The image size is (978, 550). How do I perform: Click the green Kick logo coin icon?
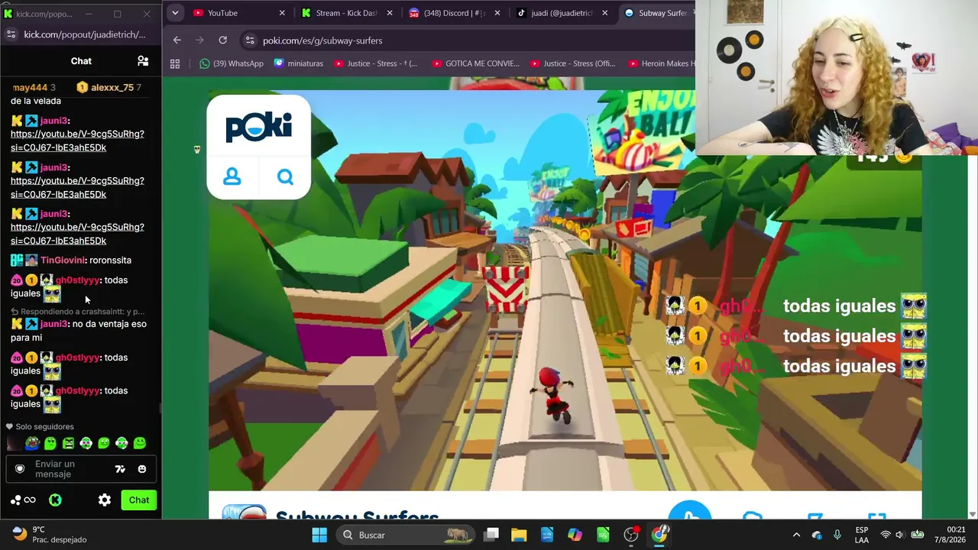coord(55,500)
